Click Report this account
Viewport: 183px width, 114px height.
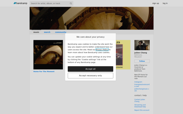142,110
